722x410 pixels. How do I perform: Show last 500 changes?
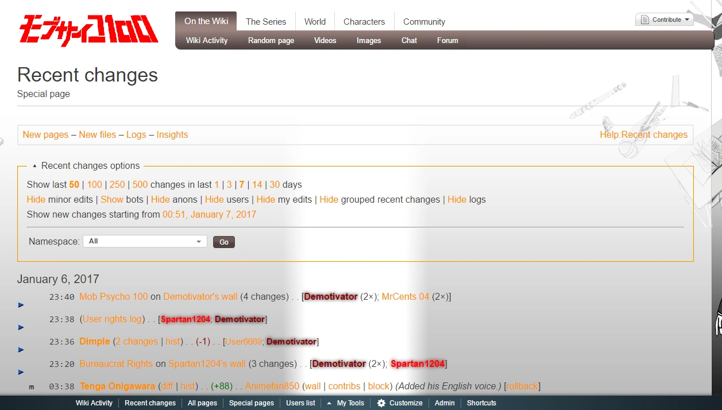[x=140, y=185]
